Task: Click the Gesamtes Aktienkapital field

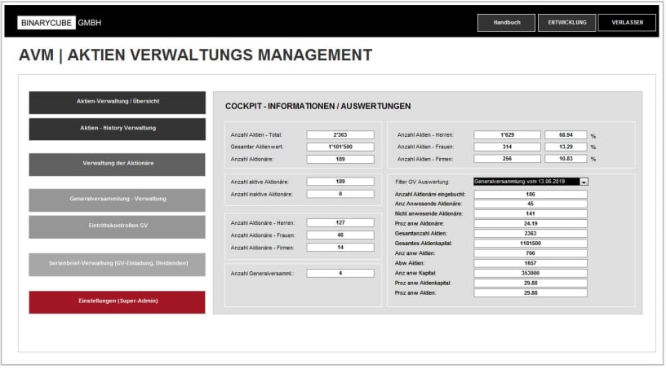Action: [531, 244]
